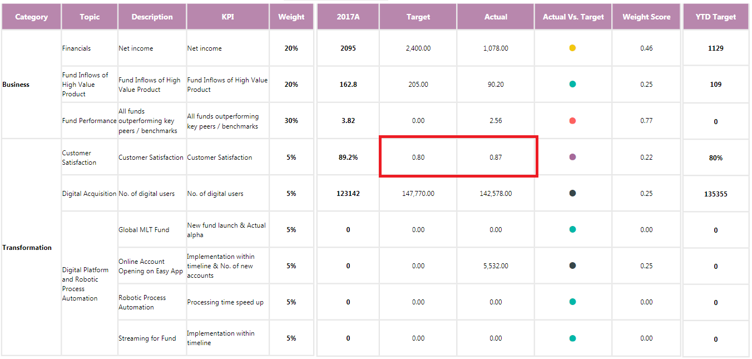Select the Processing time speed up KPI cell
Screen dimensions: 752x359
[x=227, y=302]
